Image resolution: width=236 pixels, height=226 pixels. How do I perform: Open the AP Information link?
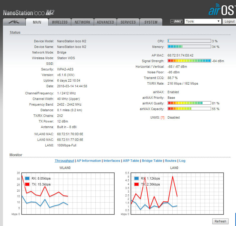tap(89, 161)
